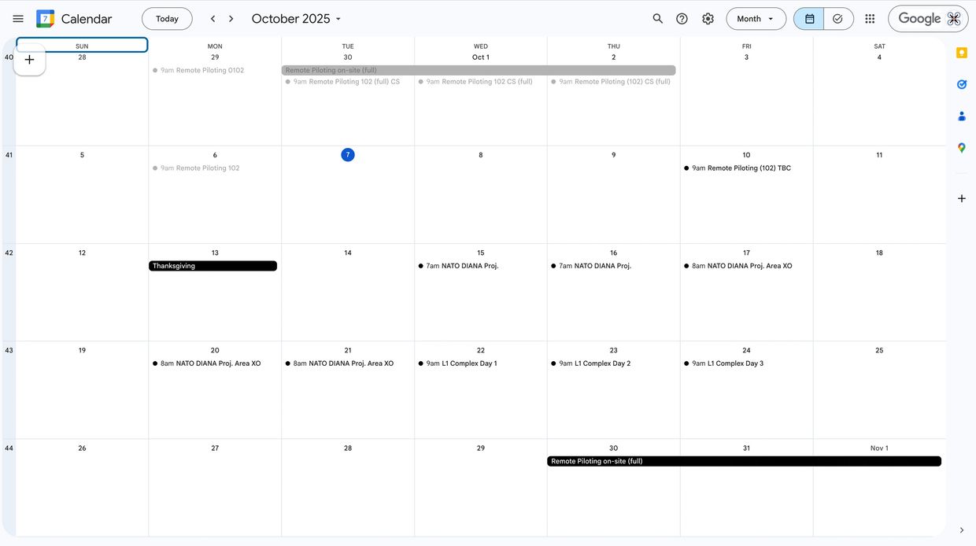Open the search icon

coord(658,19)
